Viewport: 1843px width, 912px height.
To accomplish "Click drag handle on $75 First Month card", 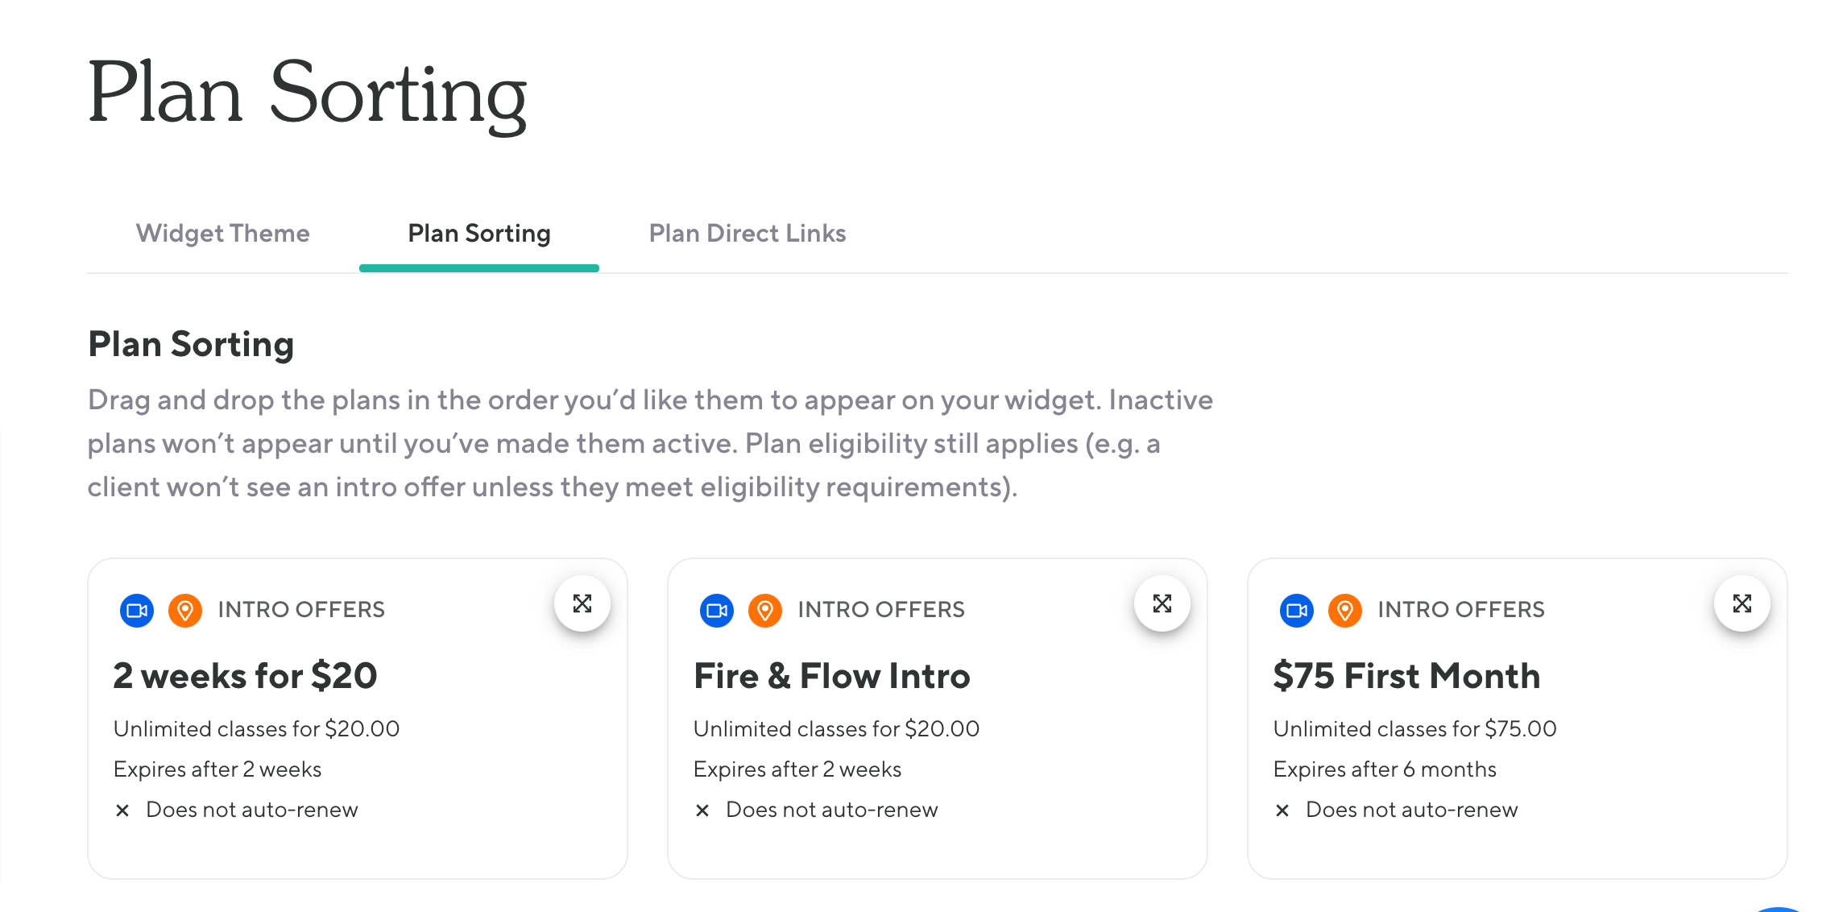I will (1742, 603).
